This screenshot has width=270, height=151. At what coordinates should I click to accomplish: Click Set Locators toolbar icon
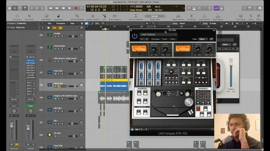(241, 16)
